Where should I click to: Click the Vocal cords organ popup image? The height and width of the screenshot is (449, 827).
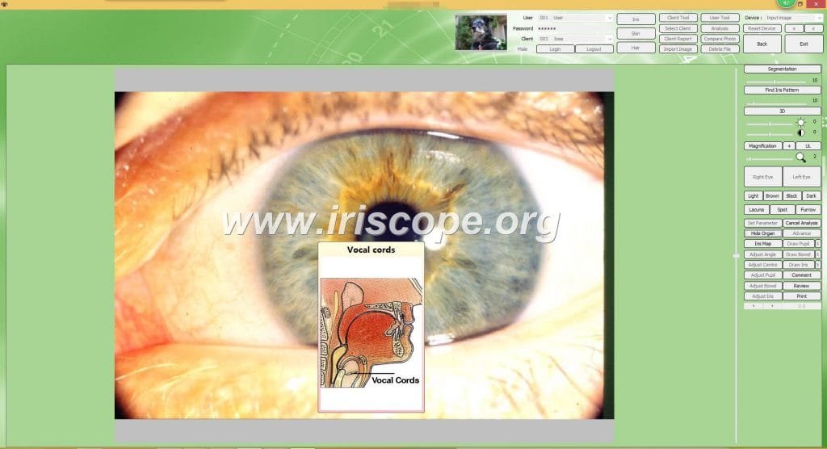[371, 327]
